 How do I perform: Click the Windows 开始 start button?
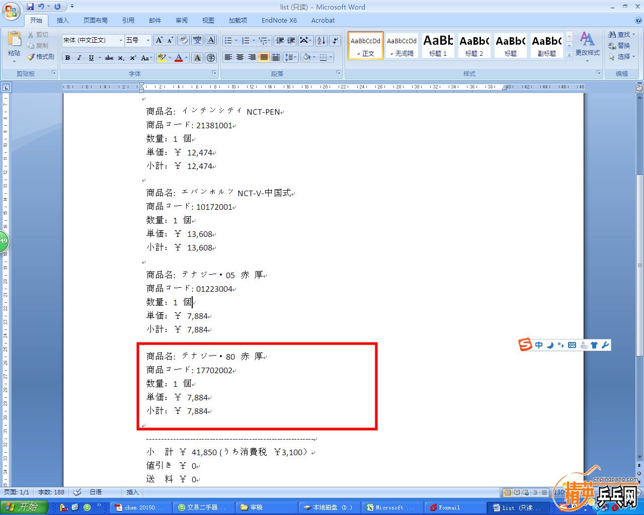(24, 507)
